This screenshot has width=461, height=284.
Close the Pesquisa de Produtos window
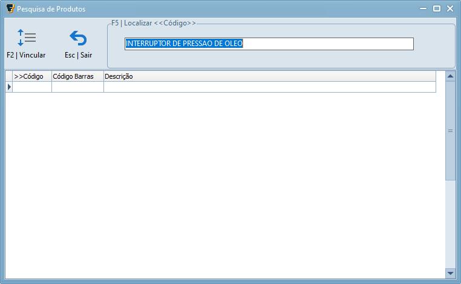(450, 8)
